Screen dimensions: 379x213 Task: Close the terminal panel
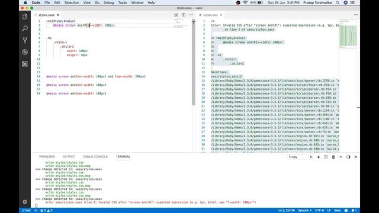tap(356, 157)
